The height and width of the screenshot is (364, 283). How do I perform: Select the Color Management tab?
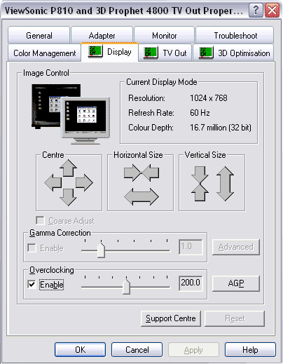tap(44, 53)
